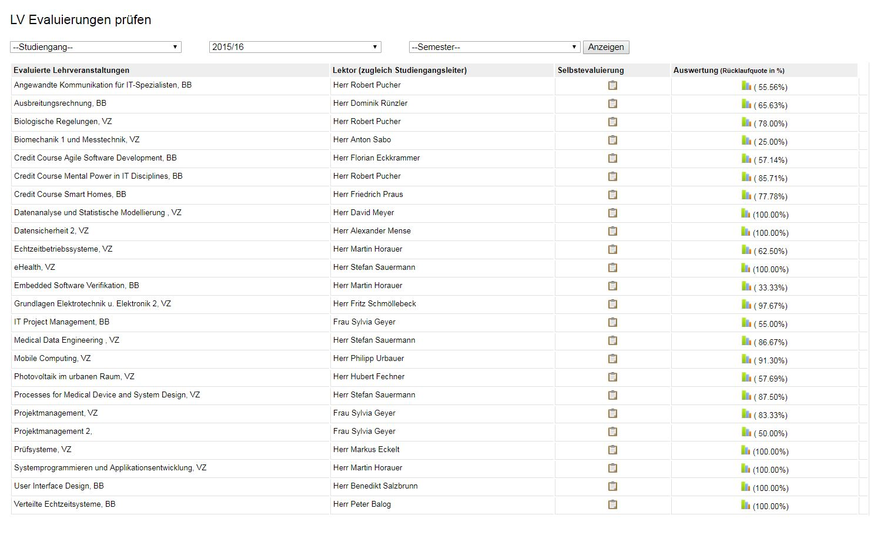Viewport: 874px width, 535px height.
Task: Click the Selbstevaluierung column header
Action: click(x=591, y=70)
